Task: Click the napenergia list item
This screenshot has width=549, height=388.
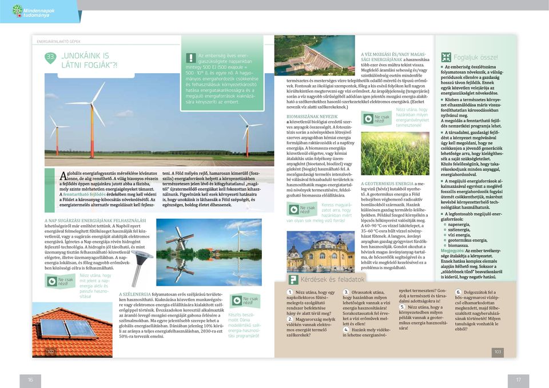Action: 459,225
